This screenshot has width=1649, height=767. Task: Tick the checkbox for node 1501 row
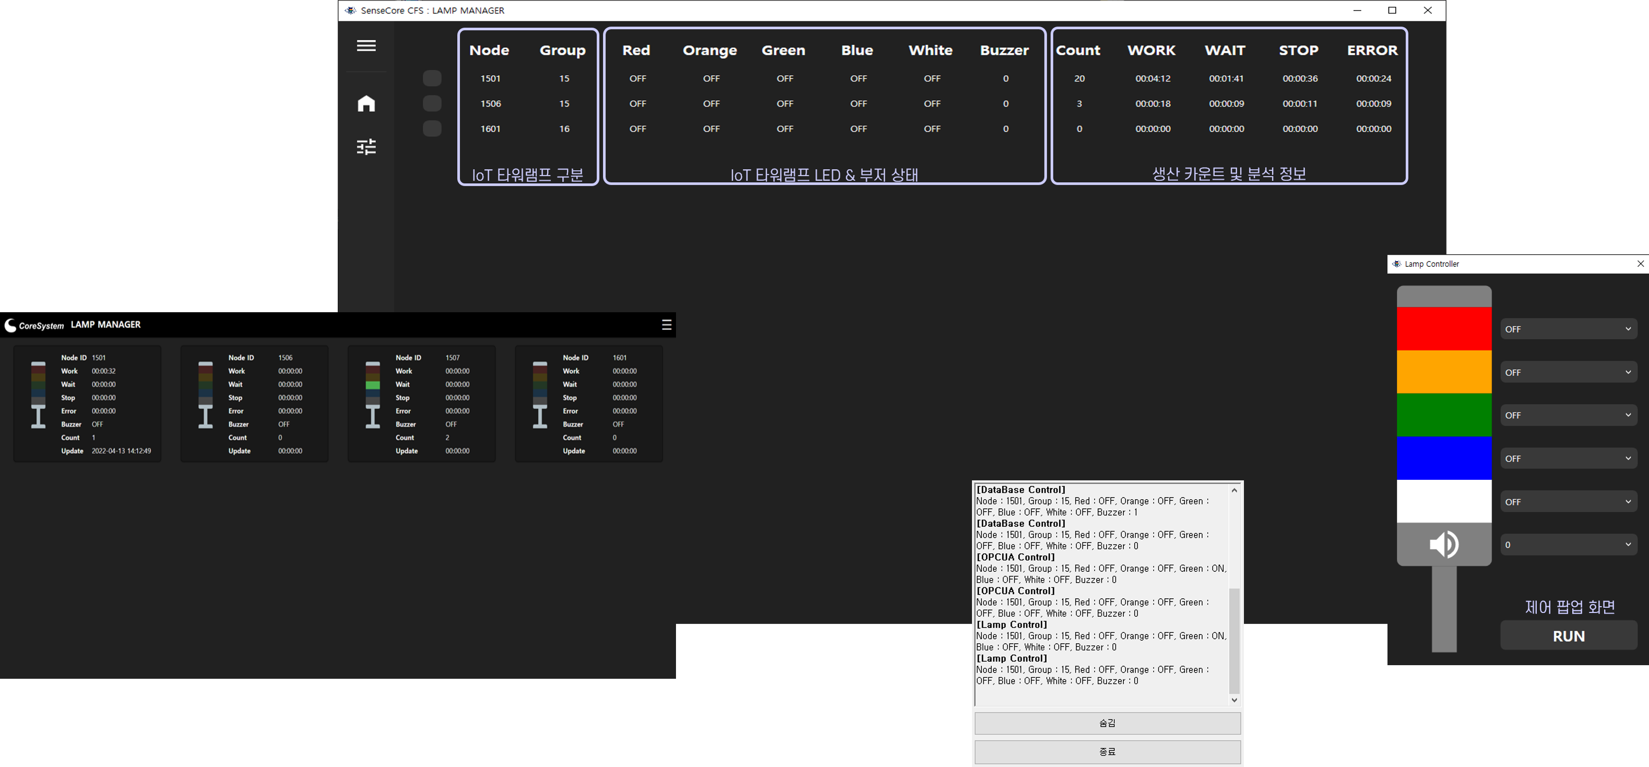coord(432,78)
